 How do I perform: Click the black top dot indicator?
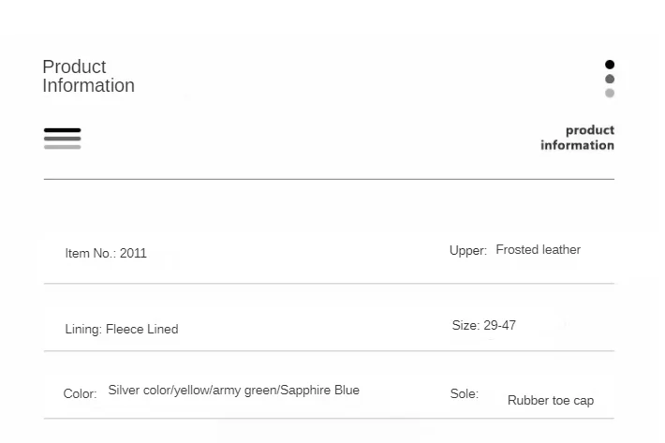[610, 65]
